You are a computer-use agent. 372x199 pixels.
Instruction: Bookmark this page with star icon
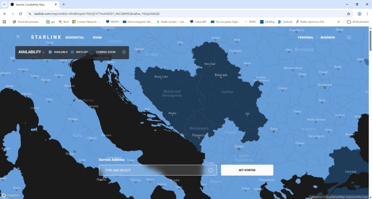coord(349,14)
